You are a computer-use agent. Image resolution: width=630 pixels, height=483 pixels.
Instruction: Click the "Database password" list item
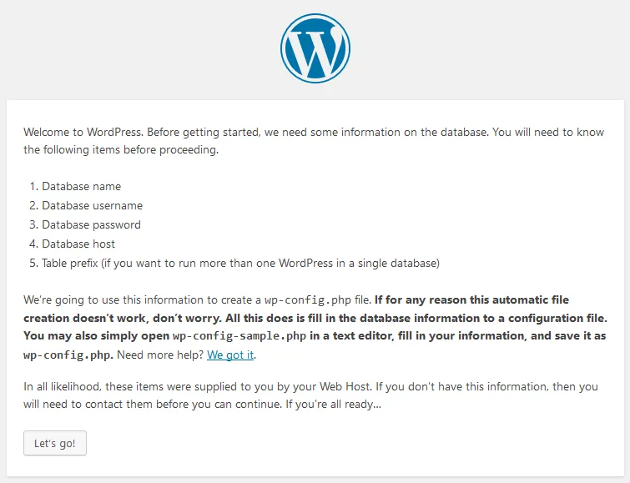pos(91,225)
